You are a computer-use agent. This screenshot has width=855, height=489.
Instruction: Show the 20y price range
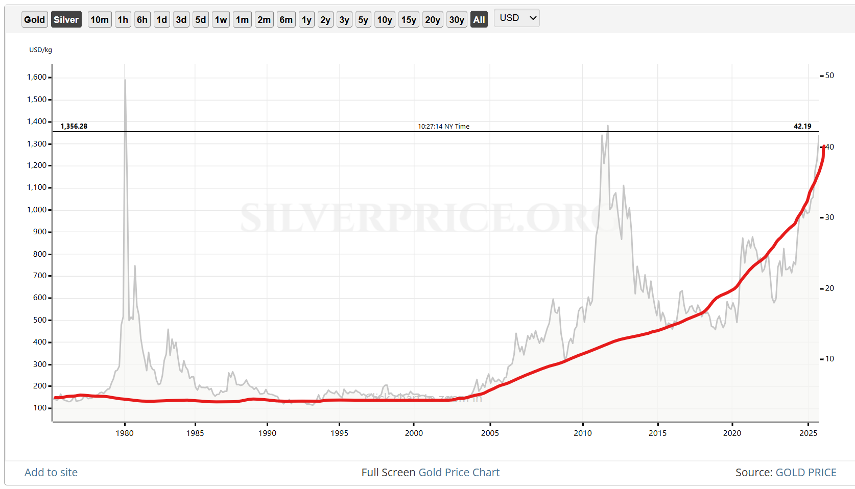point(433,19)
